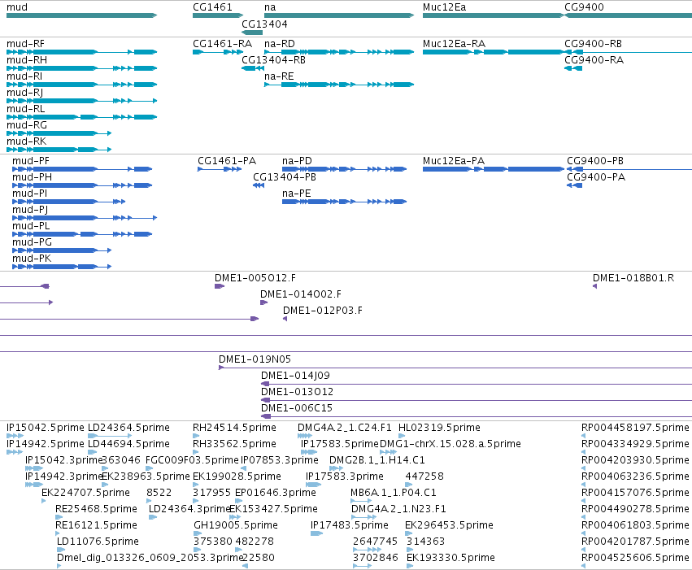Open transcript mud-RK
692x570 pixels.
pos(59,150)
